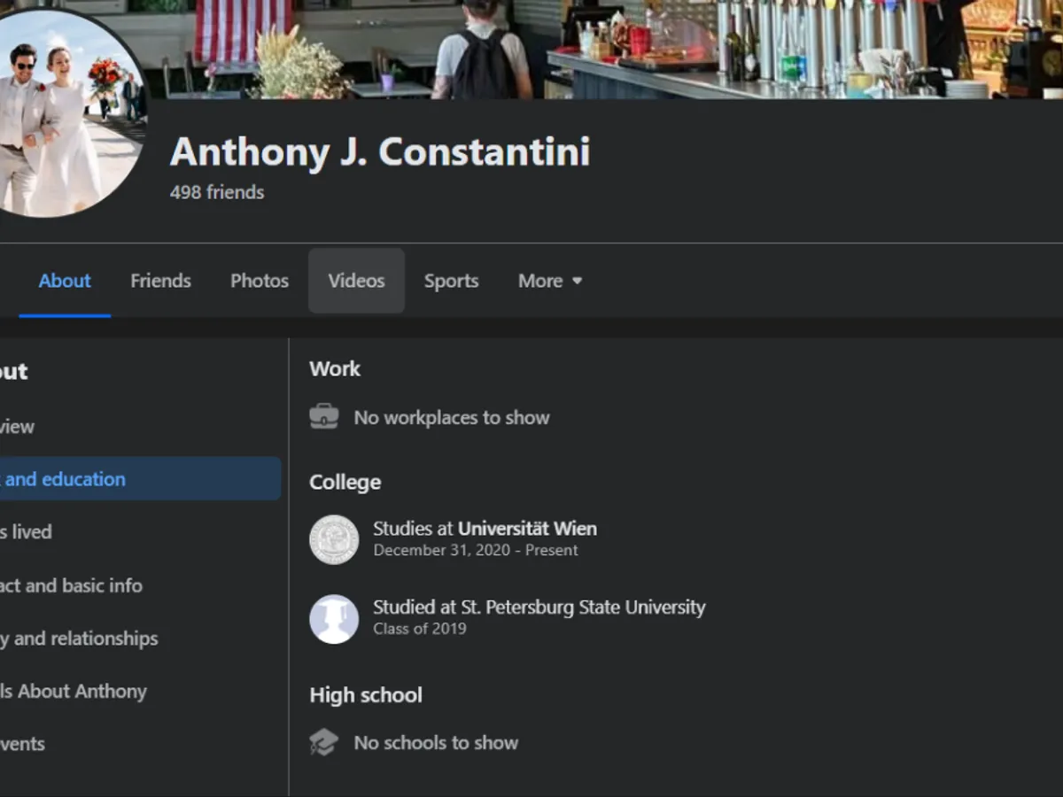The height and width of the screenshot is (797, 1063).
Task: Click the St. Petersburg State University text
Action: coord(583,607)
